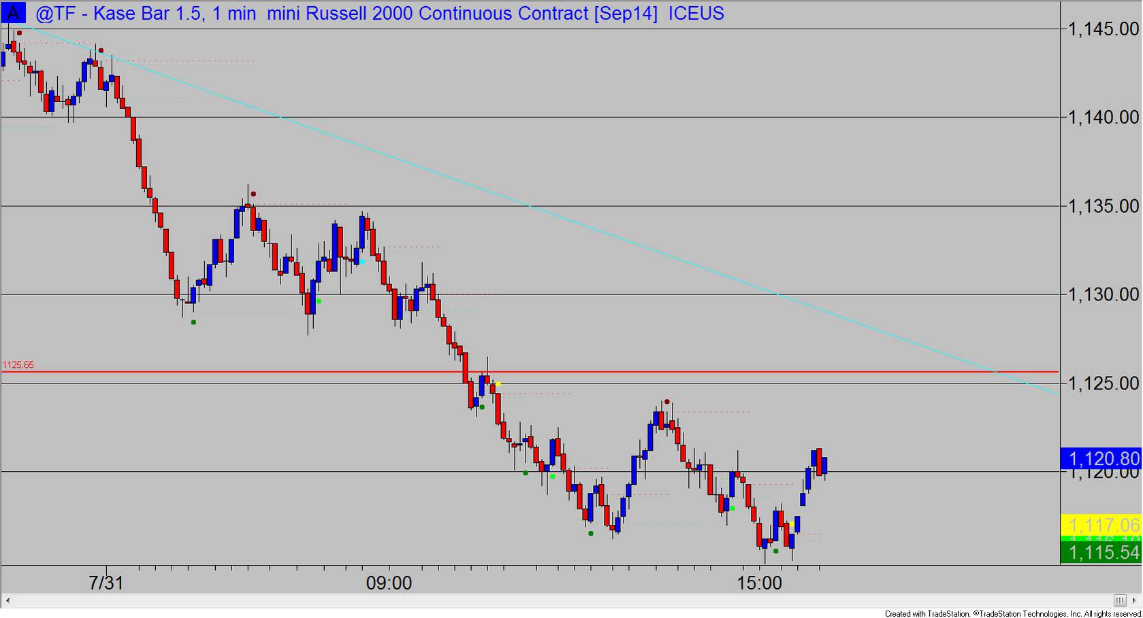Click the scroll left arrow of the chart scrollbar
The height and width of the screenshot is (618, 1143).
[8, 600]
